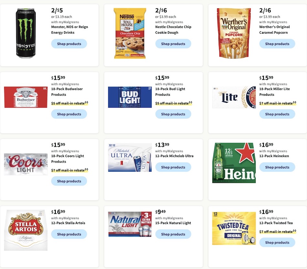Select the Miller Lite pack image
This screenshot has width=307, height=269.
pos(234,97)
